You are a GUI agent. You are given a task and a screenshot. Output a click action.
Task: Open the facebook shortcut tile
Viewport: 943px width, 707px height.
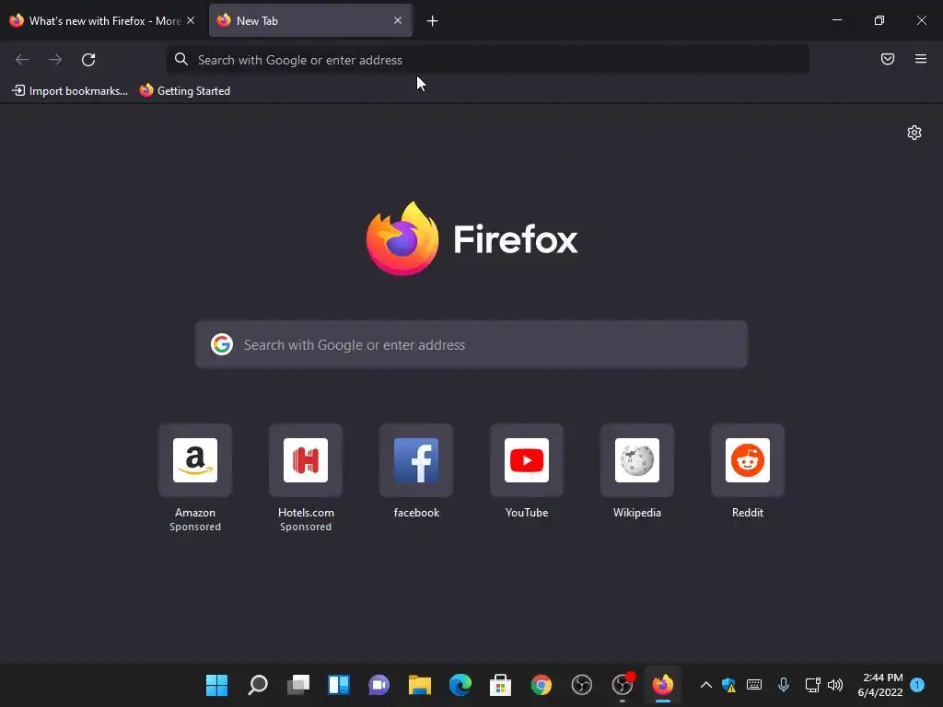tap(416, 460)
